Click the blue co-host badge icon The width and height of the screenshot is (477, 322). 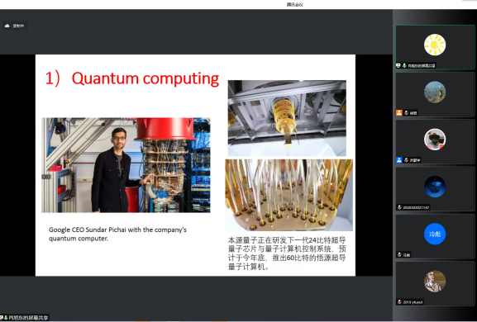tap(399, 160)
